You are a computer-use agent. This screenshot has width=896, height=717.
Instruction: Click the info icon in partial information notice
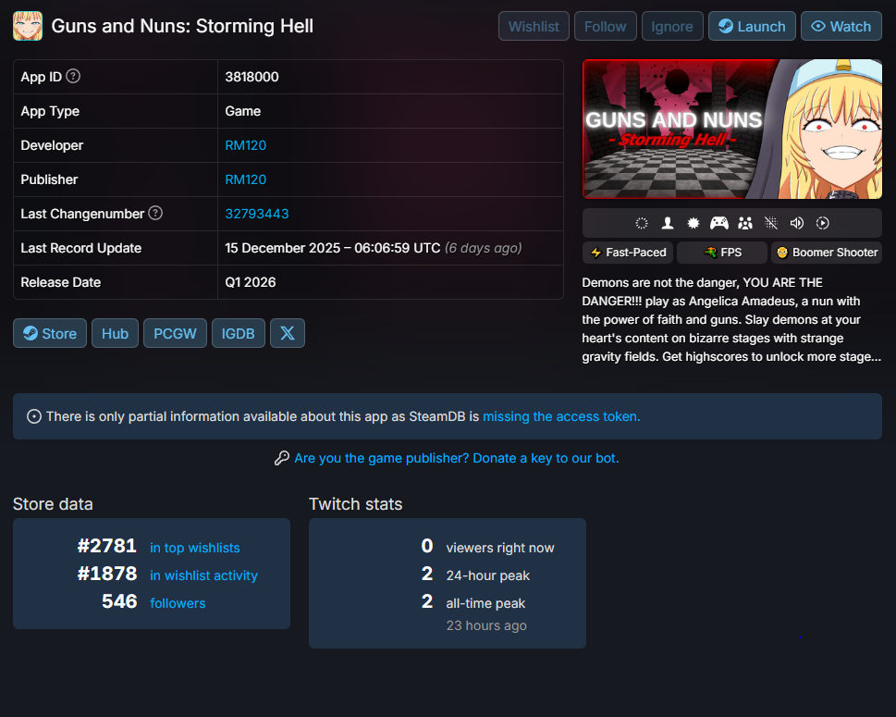[x=33, y=417]
